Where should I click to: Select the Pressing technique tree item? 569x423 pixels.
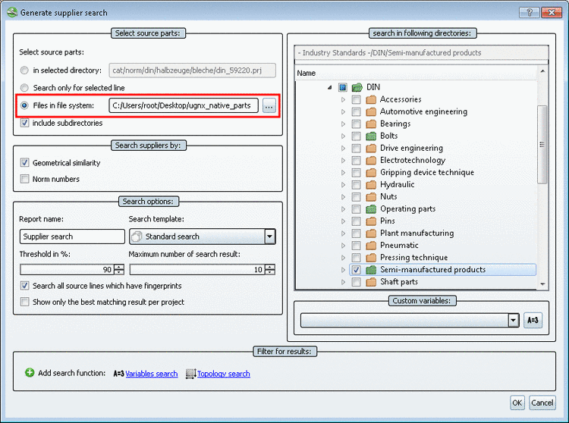tap(413, 257)
